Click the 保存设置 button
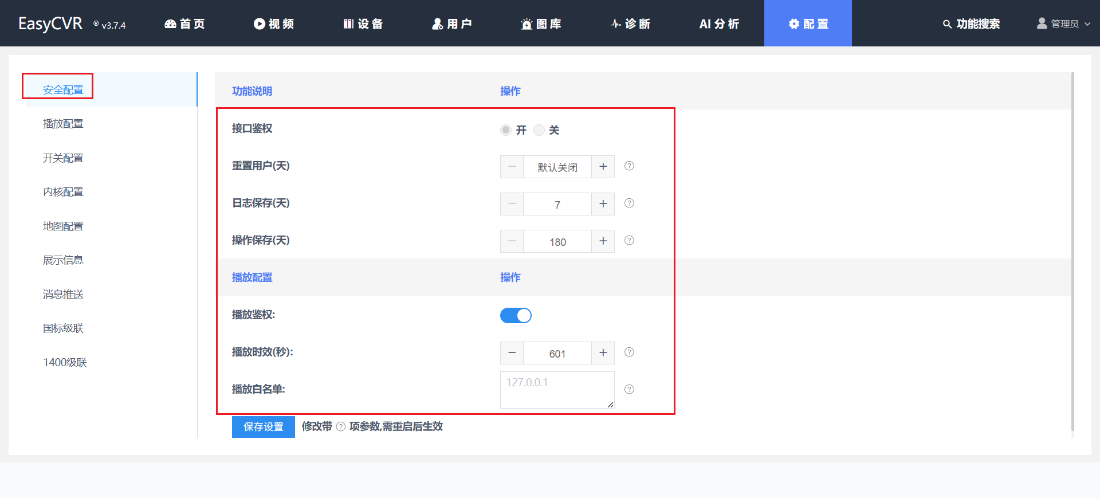This screenshot has width=1100, height=498. (263, 427)
